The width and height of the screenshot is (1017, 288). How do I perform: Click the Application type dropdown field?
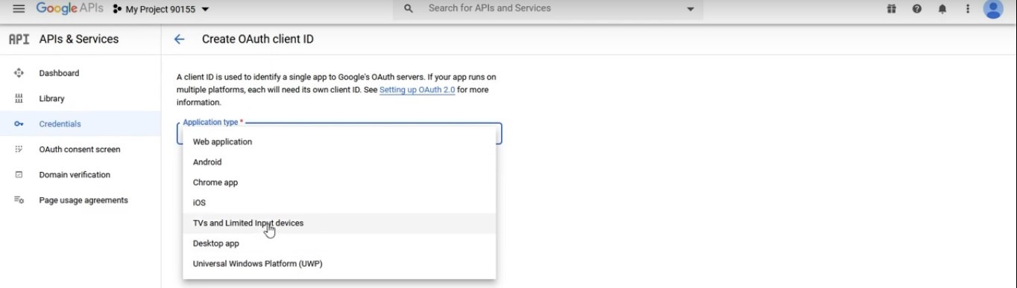coord(339,132)
